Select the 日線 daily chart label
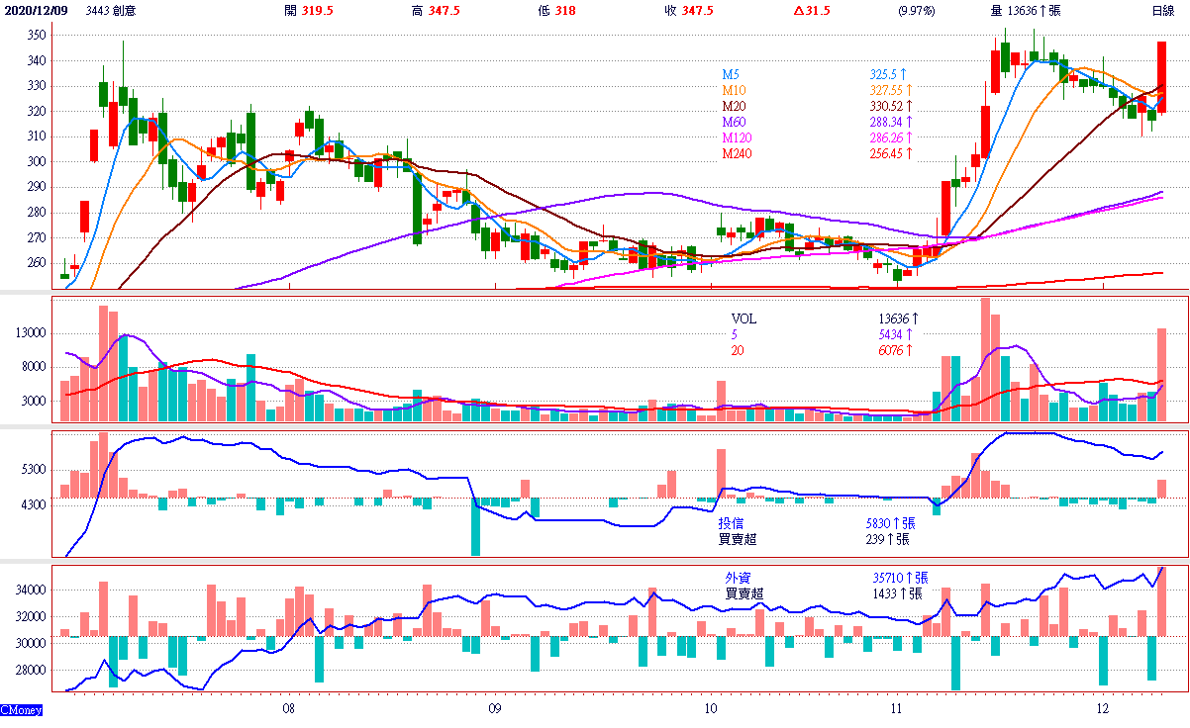 coord(1162,11)
